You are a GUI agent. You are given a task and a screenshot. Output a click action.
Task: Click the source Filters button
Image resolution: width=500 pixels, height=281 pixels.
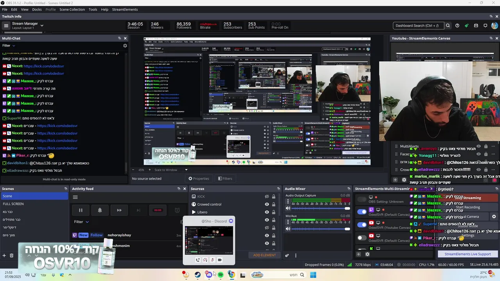[225, 179]
